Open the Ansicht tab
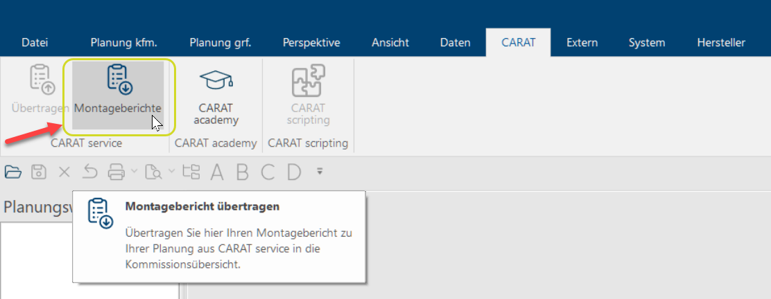This screenshot has height=299, width=771. pyautogui.click(x=390, y=43)
